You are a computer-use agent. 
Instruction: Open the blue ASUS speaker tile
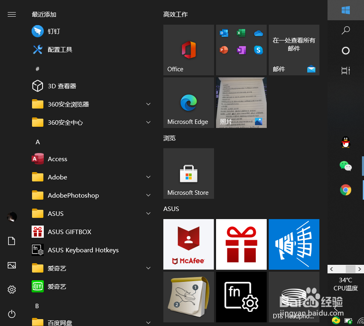pyautogui.click(x=294, y=244)
